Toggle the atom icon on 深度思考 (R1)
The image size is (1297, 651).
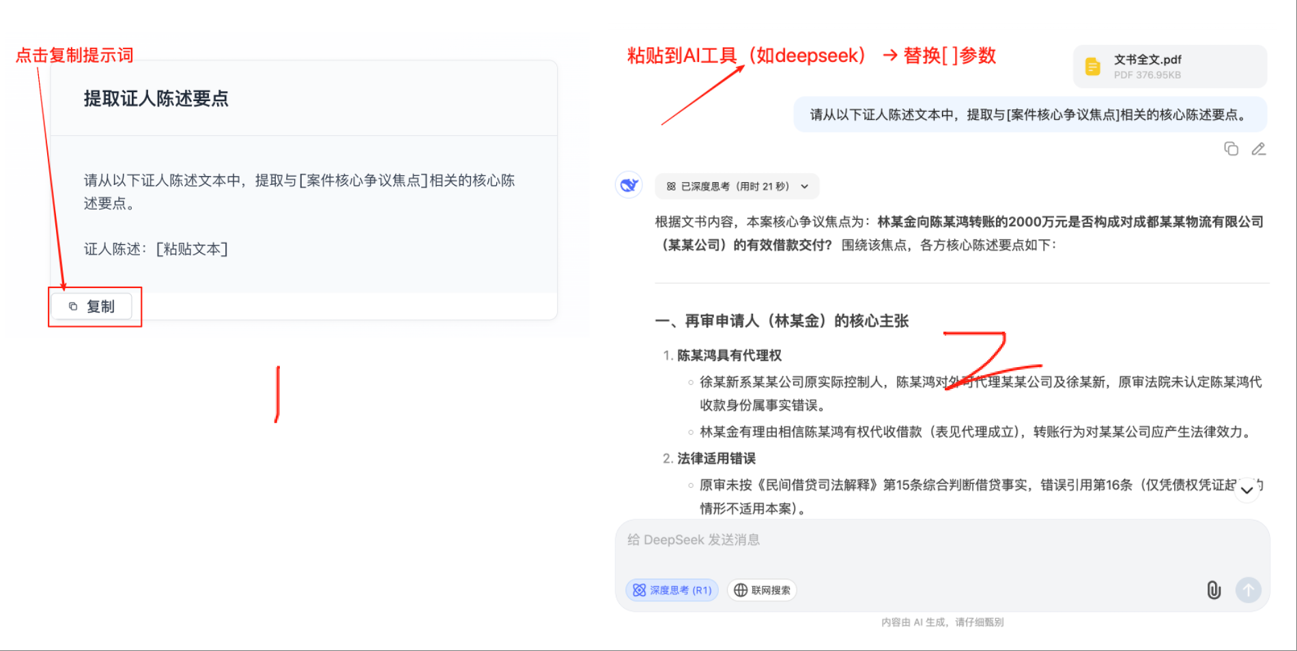click(640, 590)
